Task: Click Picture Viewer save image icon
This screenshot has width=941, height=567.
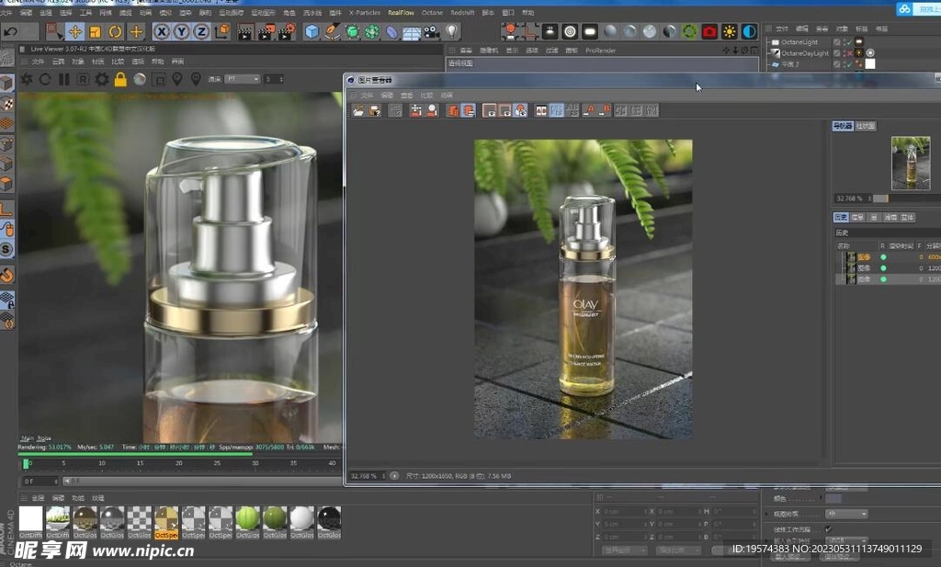Action: tap(375, 110)
